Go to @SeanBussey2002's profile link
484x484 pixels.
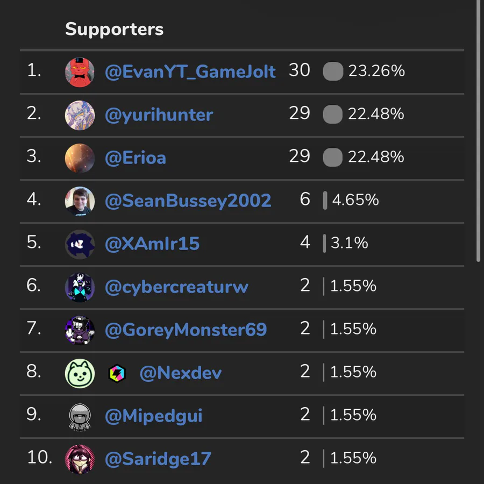(188, 201)
